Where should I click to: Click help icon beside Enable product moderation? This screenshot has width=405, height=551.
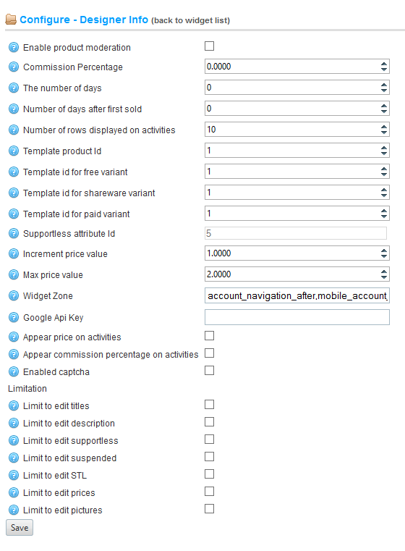point(14,47)
